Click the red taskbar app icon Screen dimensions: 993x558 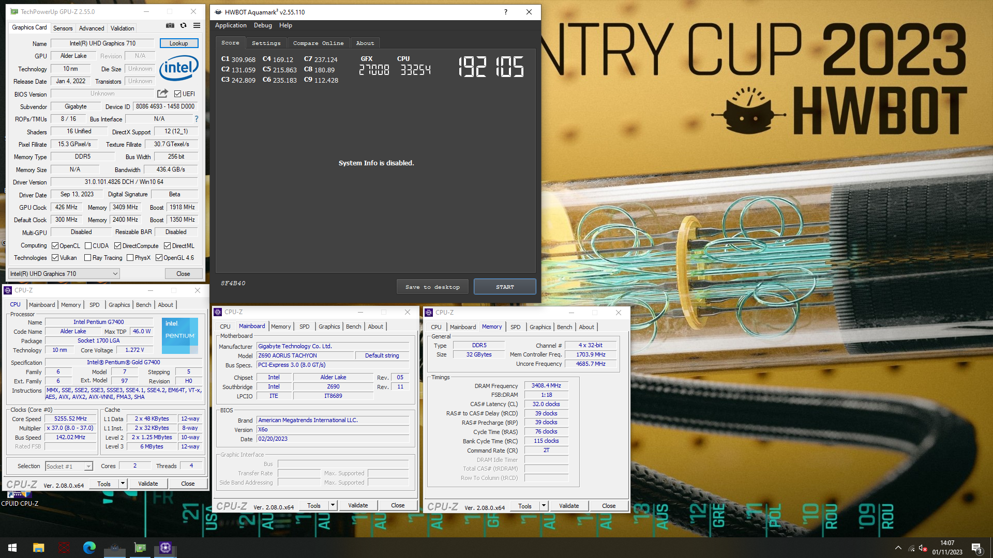pyautogui.click(x=64, y=548)
